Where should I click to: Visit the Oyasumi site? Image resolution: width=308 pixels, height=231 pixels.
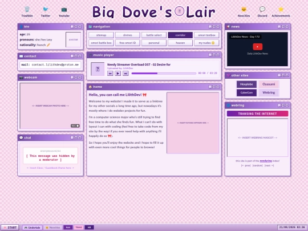(269, 84)
